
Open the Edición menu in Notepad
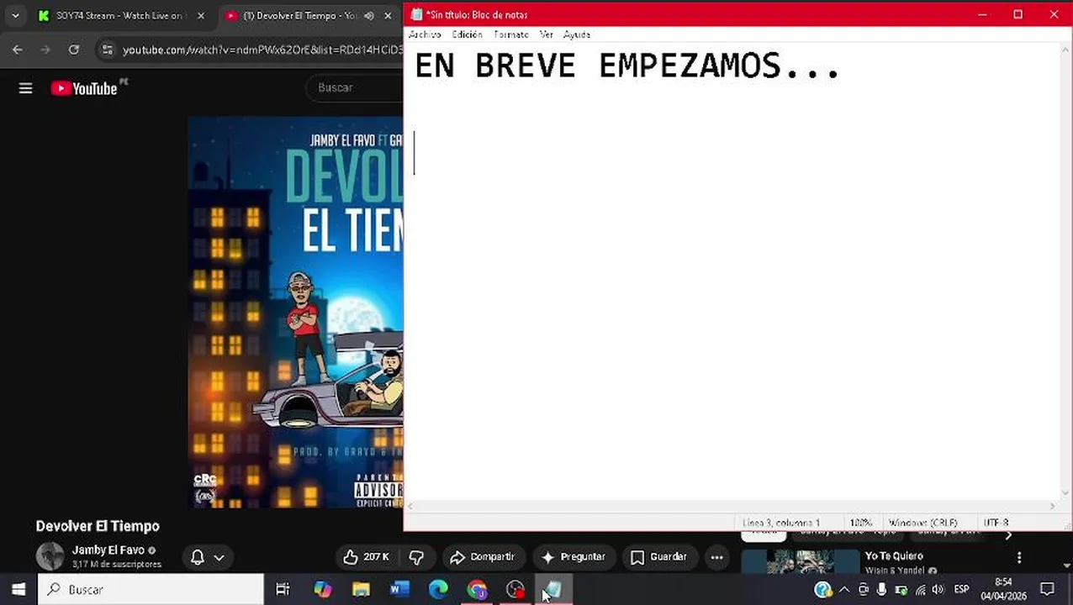tap(467, 34)
